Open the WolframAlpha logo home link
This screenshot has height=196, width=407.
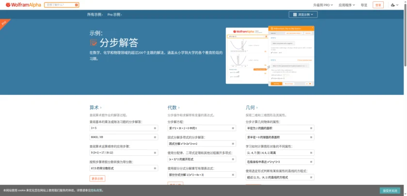(x=23, y=5)
